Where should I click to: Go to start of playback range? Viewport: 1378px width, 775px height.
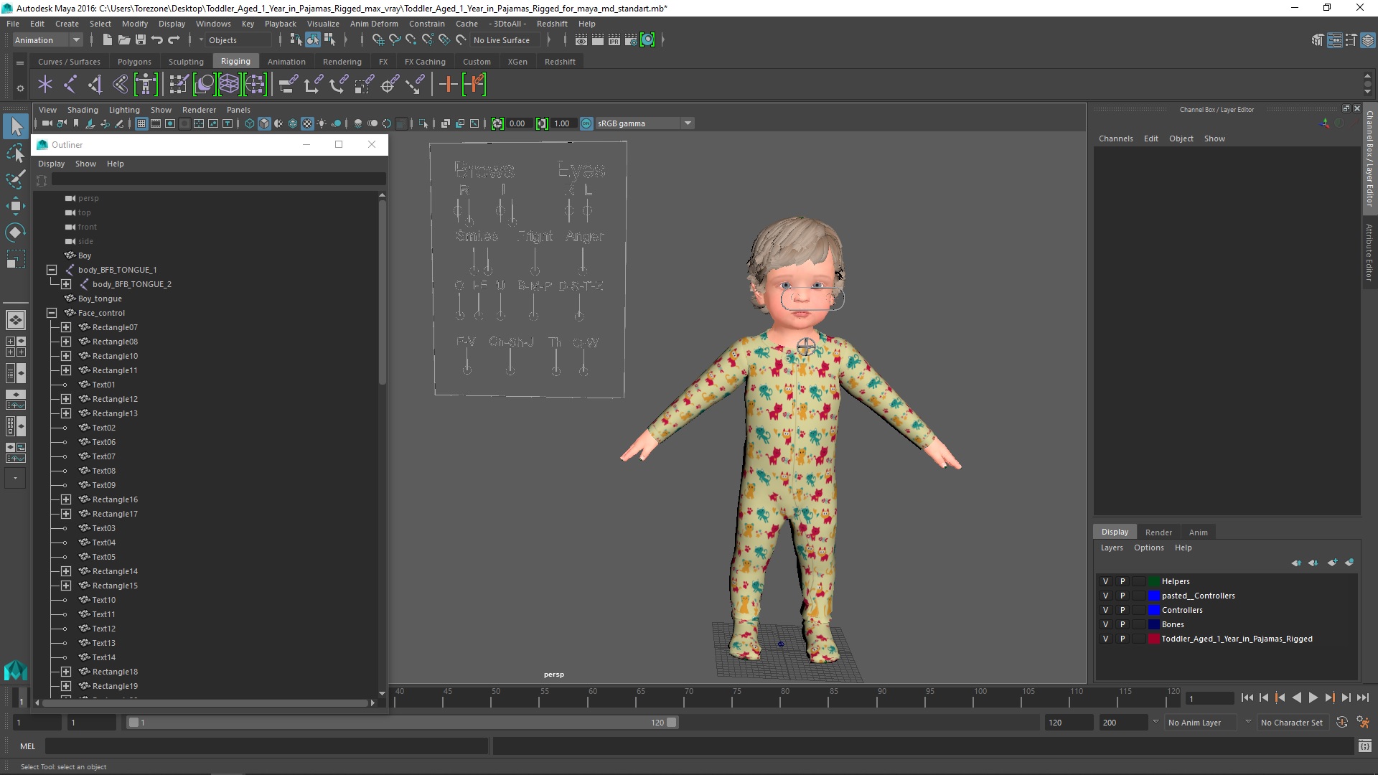click(1247, 697)
